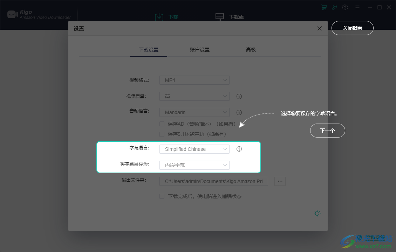Click the 输出文件夹 label
Image resolution: width=396 pixels, height=252 pixels.
134,180
